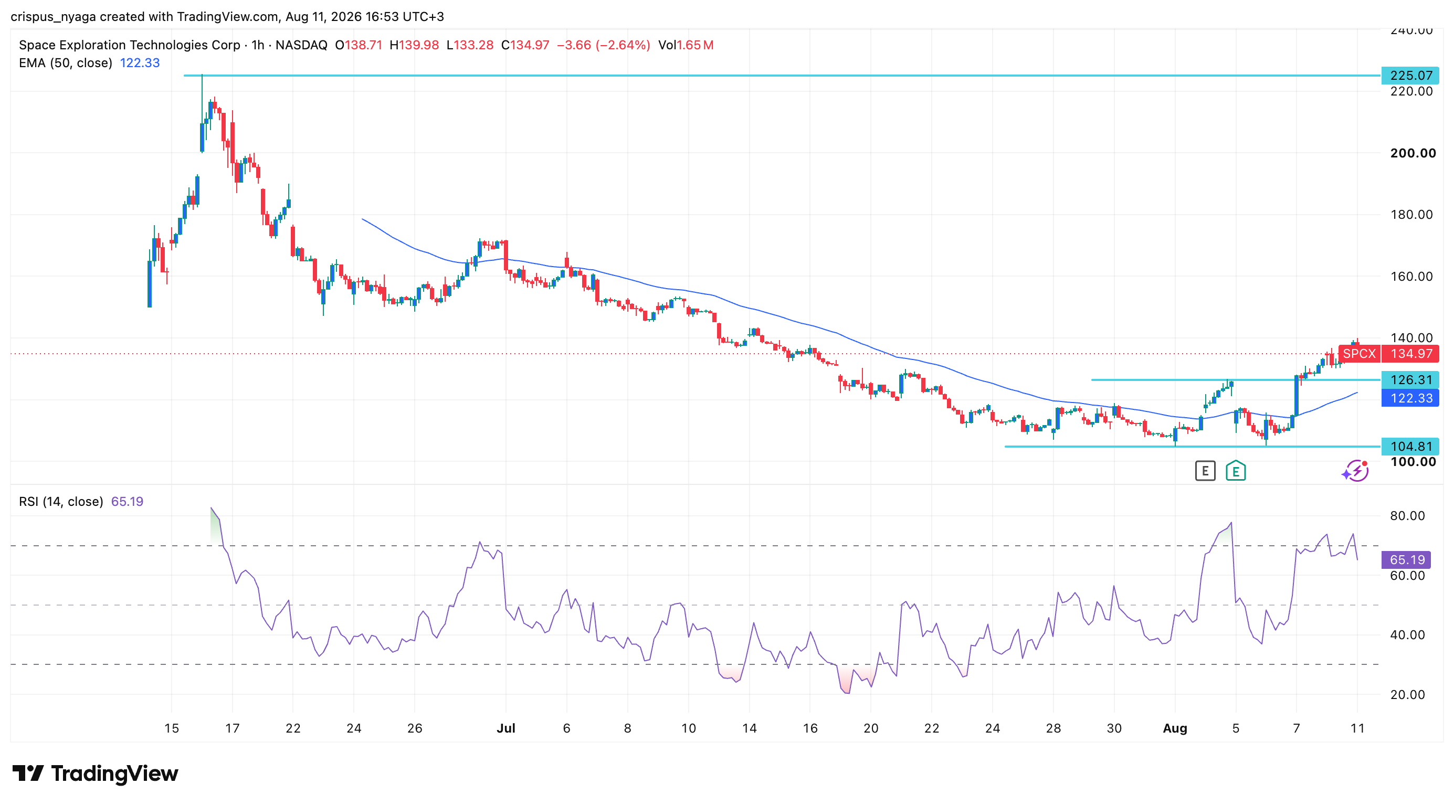The height and width of the screenshot is (805, 1454).
Task: Click the 126.31 price tag on axis
Action: (x=1410, y=379)
